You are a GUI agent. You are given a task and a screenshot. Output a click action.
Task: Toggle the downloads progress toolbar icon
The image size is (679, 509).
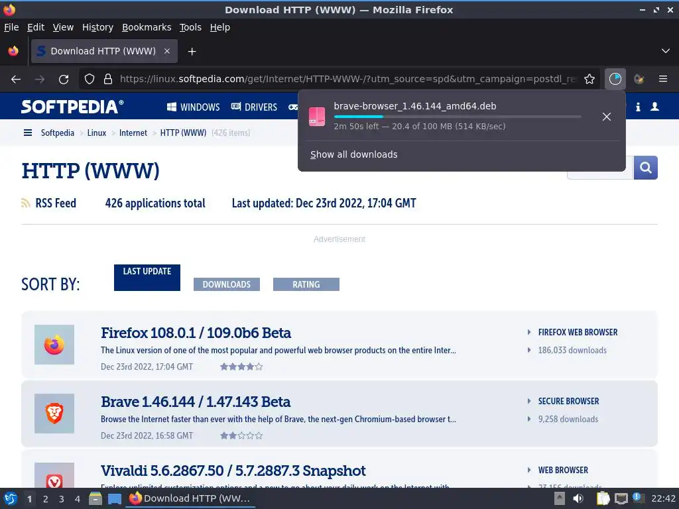click(615, 80)
